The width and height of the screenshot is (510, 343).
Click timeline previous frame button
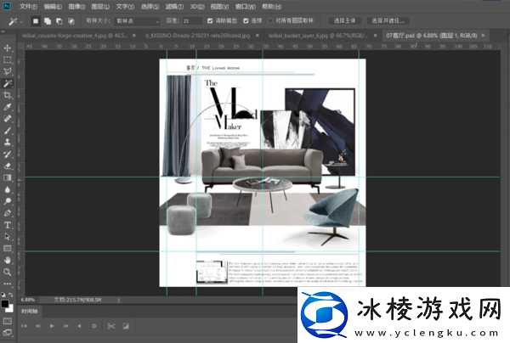(37, 326)
